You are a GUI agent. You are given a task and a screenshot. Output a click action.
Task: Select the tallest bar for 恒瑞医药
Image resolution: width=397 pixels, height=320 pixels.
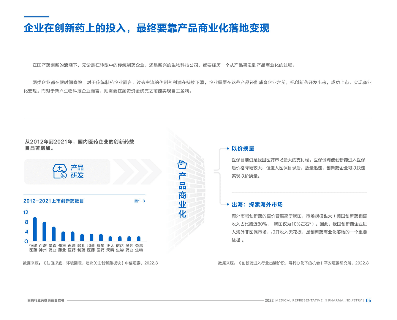coord(34,228)
